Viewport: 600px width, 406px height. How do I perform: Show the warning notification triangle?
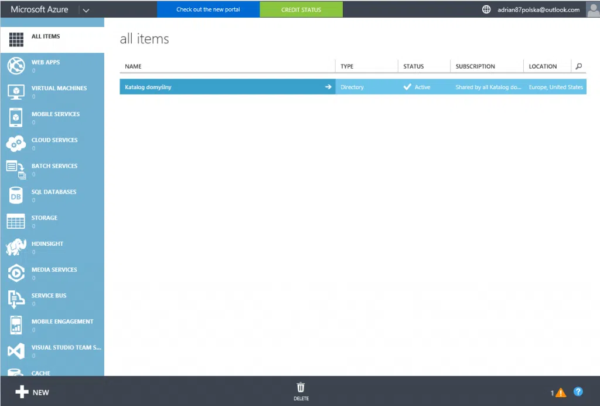pos(561,393)
